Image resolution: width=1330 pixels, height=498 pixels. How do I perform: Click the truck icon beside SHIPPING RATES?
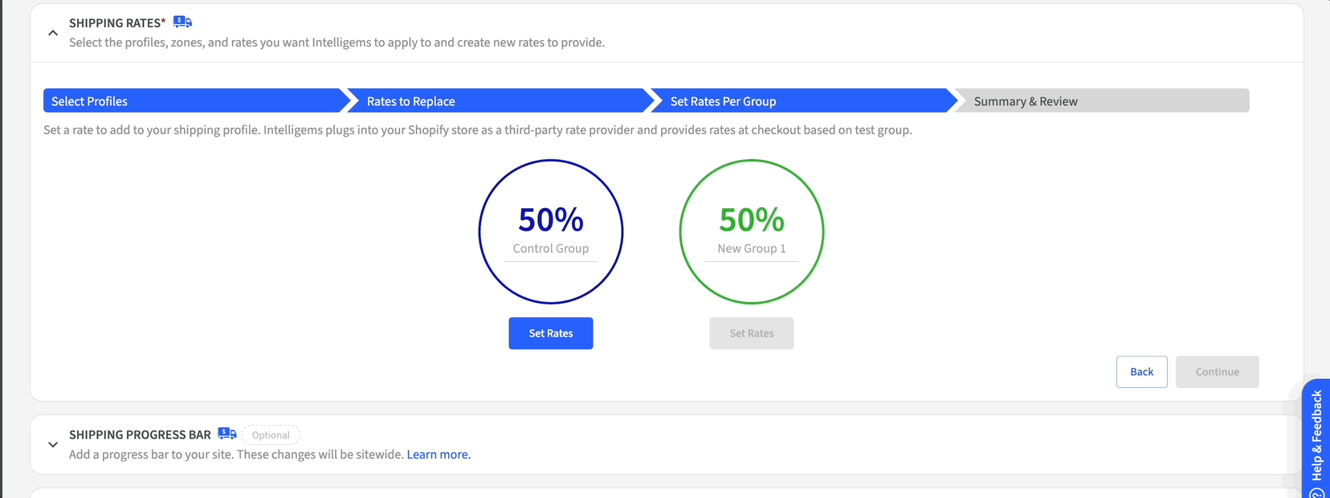coord(182,22)
